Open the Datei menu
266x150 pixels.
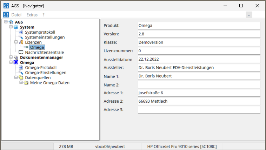point(16,15)
